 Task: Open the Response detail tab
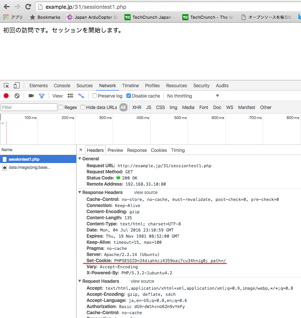point(137,150)
